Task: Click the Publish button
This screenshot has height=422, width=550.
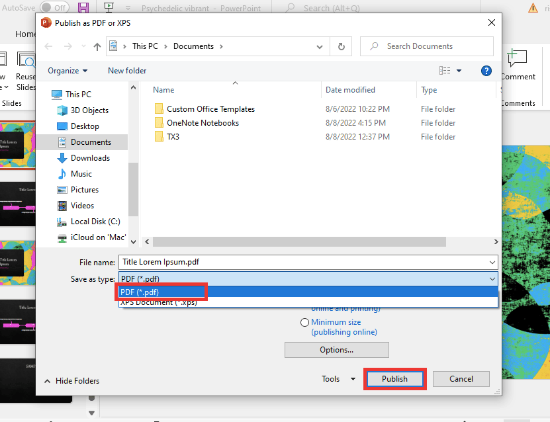Action: point(394,379)
